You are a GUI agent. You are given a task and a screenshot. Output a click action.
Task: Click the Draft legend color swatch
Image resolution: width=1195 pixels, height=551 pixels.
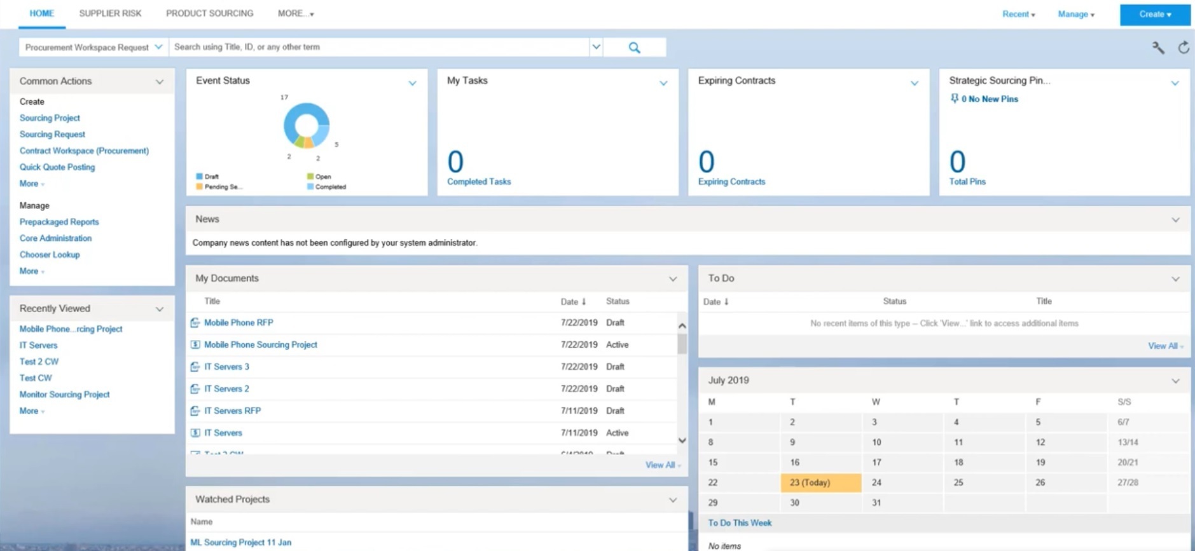click(199, 177)
